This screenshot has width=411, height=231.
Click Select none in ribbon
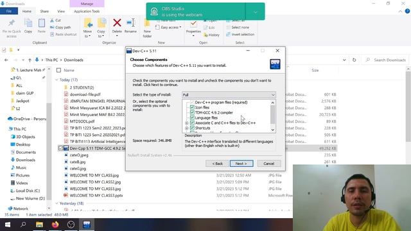[x=238, y=27]
